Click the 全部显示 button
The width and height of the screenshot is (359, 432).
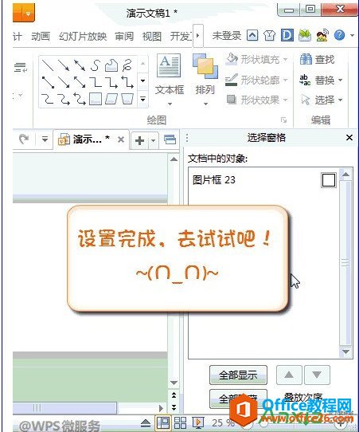(x=238, y=375)
